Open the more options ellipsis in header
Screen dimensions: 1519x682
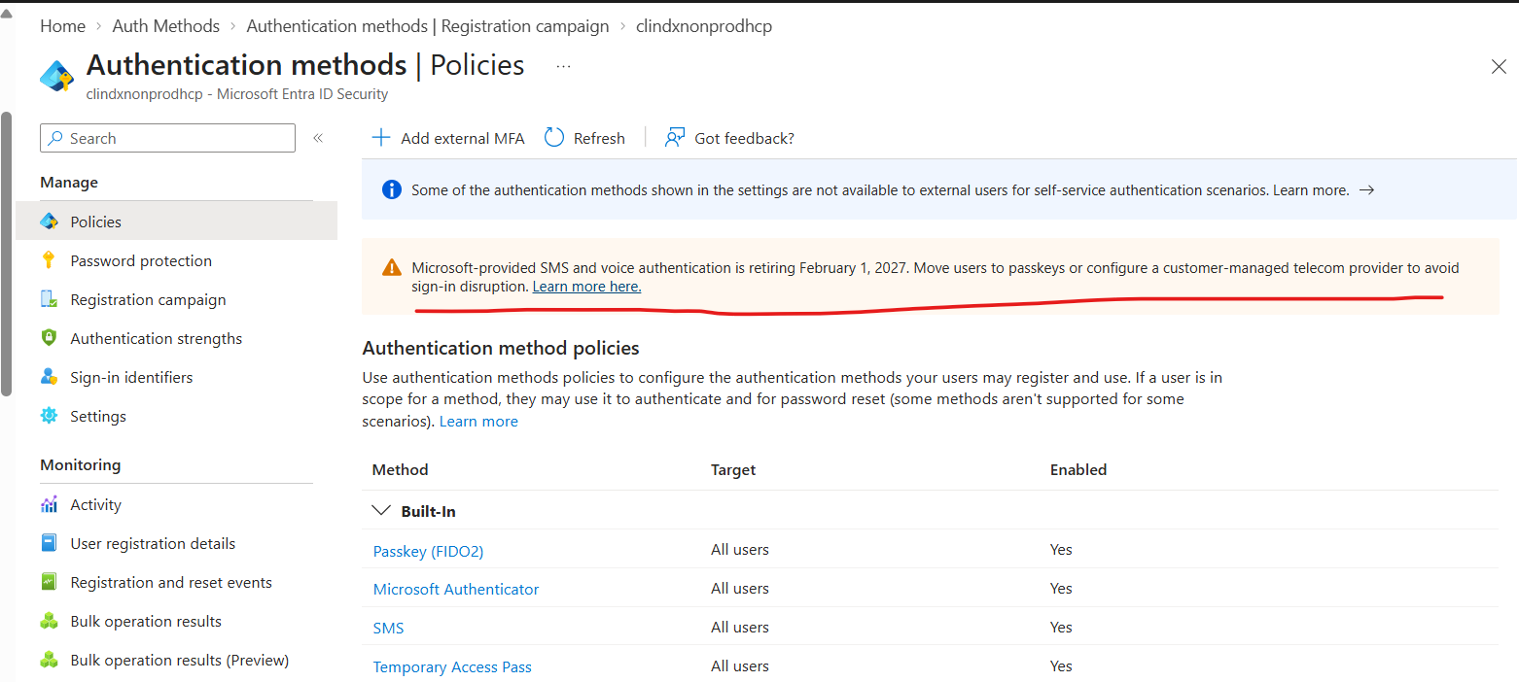(x=563, y=66)
